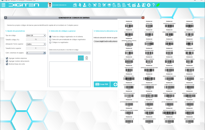Click the Richard Brandon user name
The image size is (205, 130).
point(59,5)
